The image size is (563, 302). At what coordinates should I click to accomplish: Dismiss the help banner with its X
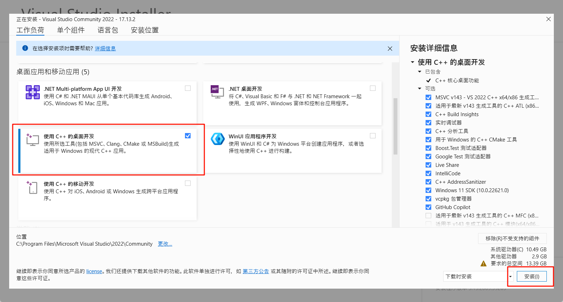390,49
